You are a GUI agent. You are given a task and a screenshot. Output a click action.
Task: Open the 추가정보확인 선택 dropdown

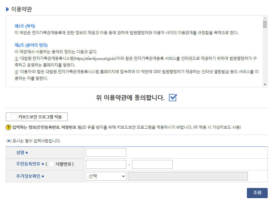pyautogui.click(x=106, y=176)
